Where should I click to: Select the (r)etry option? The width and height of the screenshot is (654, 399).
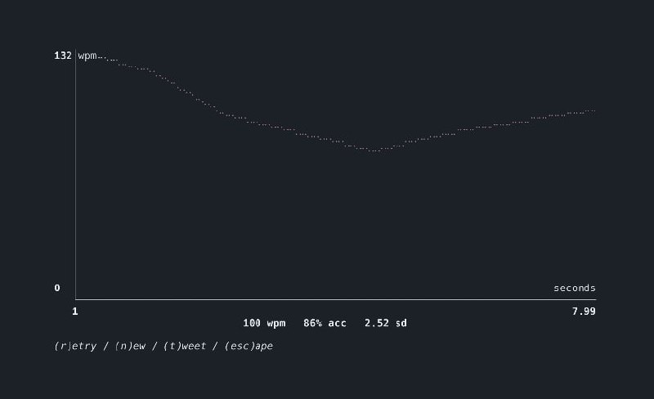click(x=75, y=346)
